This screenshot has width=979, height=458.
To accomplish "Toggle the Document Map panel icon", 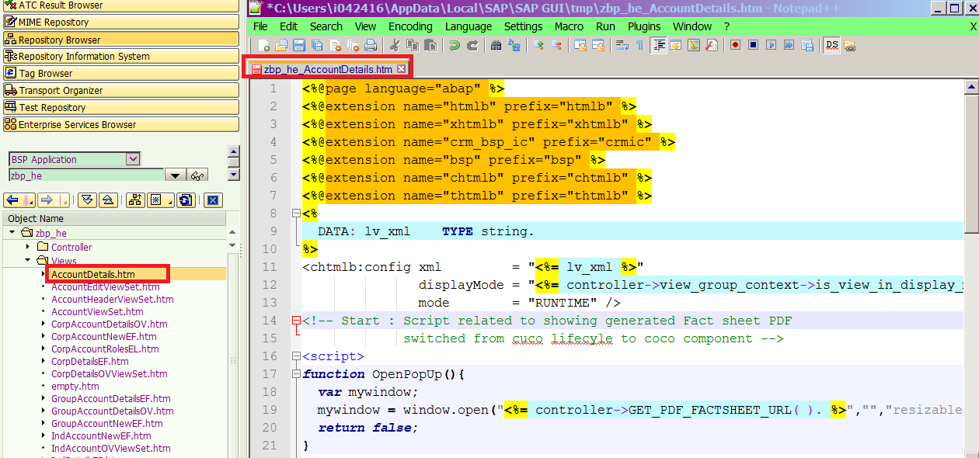I will pyautogui.click(x=694, y=45).
